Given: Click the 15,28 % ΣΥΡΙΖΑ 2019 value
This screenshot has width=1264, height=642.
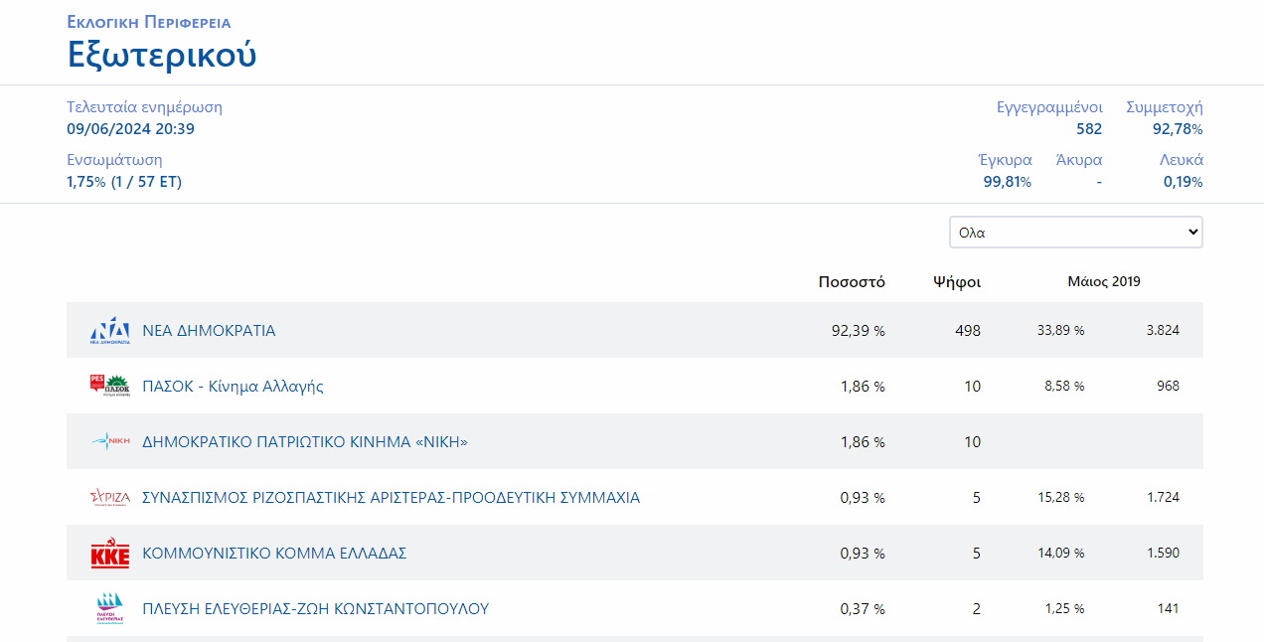Looking at the screenshot, I should [x=1061, y=498].
